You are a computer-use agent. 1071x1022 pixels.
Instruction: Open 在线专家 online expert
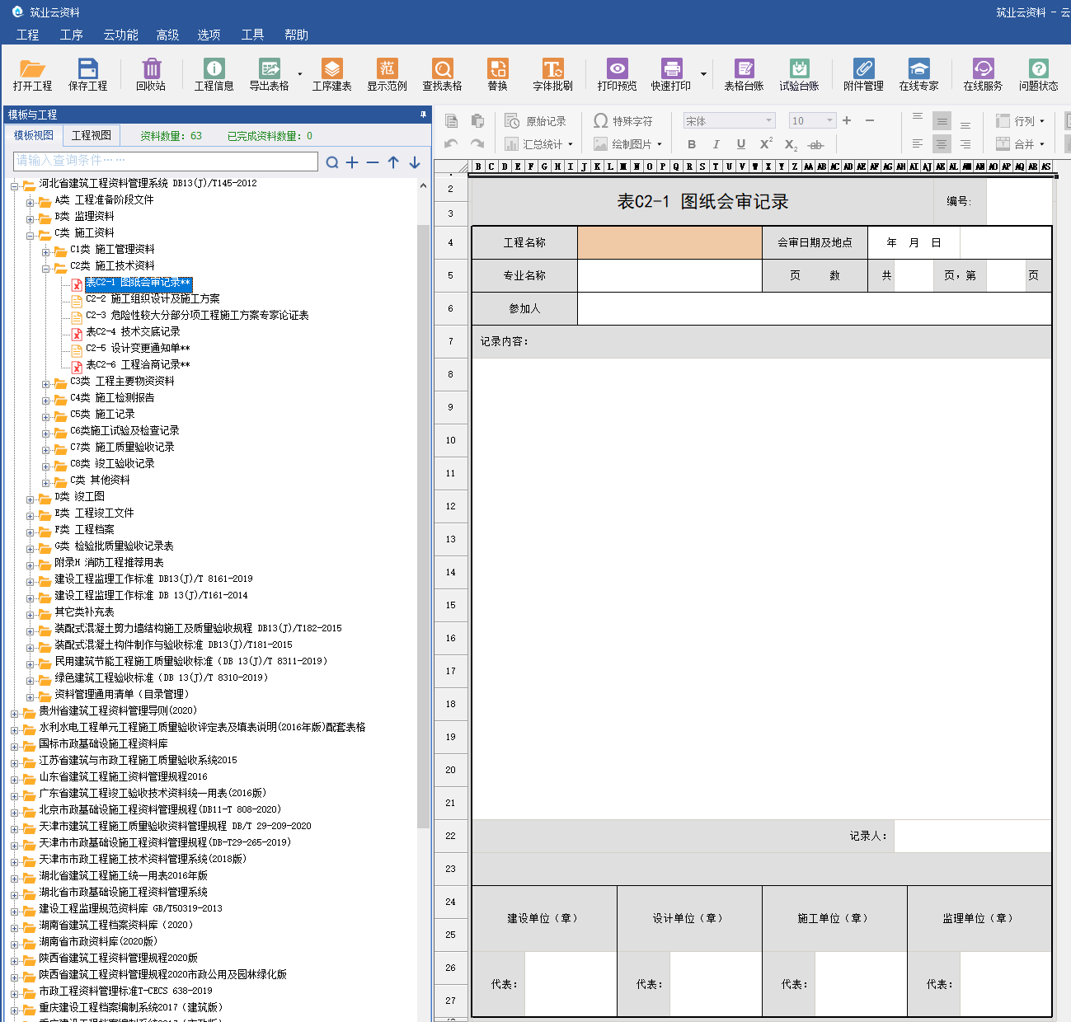coord(918,74)
